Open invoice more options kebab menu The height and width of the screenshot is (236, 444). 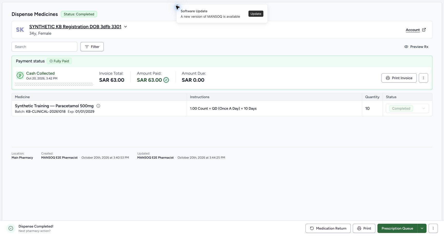tap(423, 78)
